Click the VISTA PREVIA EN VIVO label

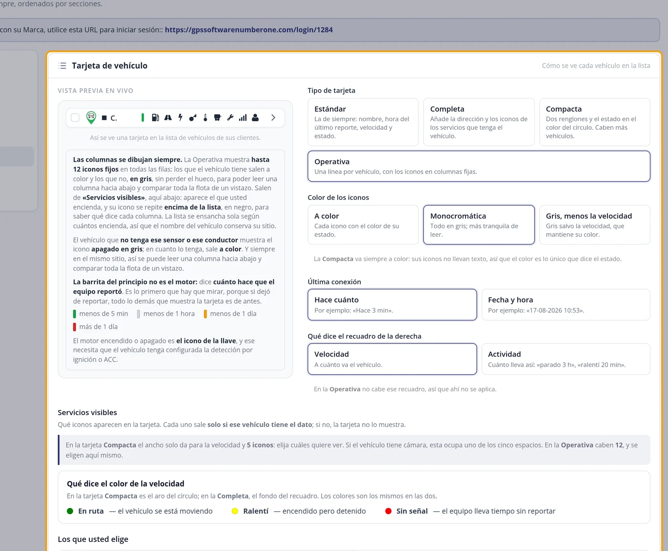pos(95,91)
